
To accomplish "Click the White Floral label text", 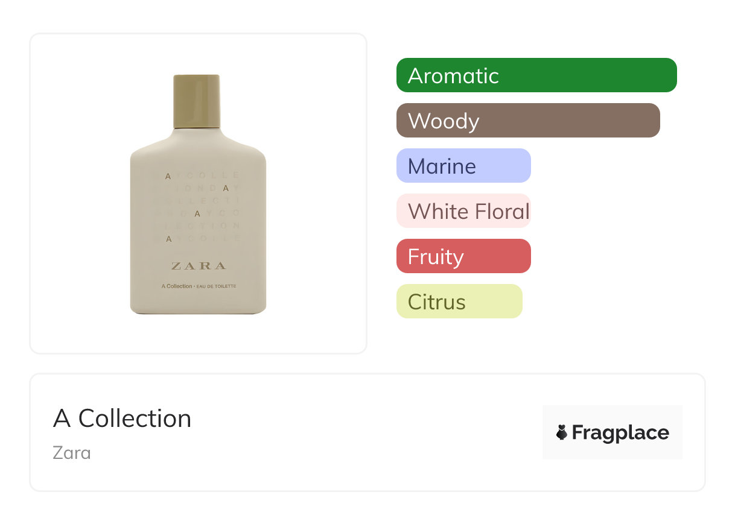I will [469, 211].
